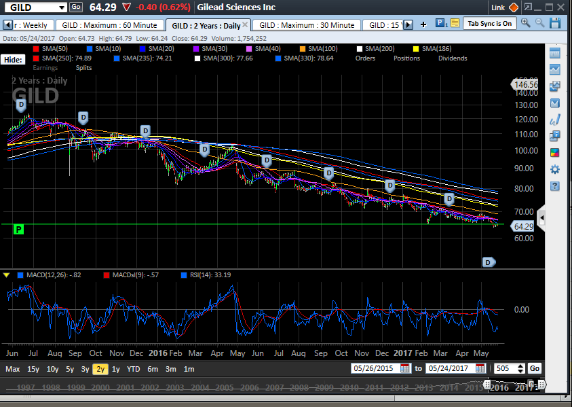Toggle the SMA(10) indicator legend
This screenshot has height=407, width=572.
coord(104,49)
